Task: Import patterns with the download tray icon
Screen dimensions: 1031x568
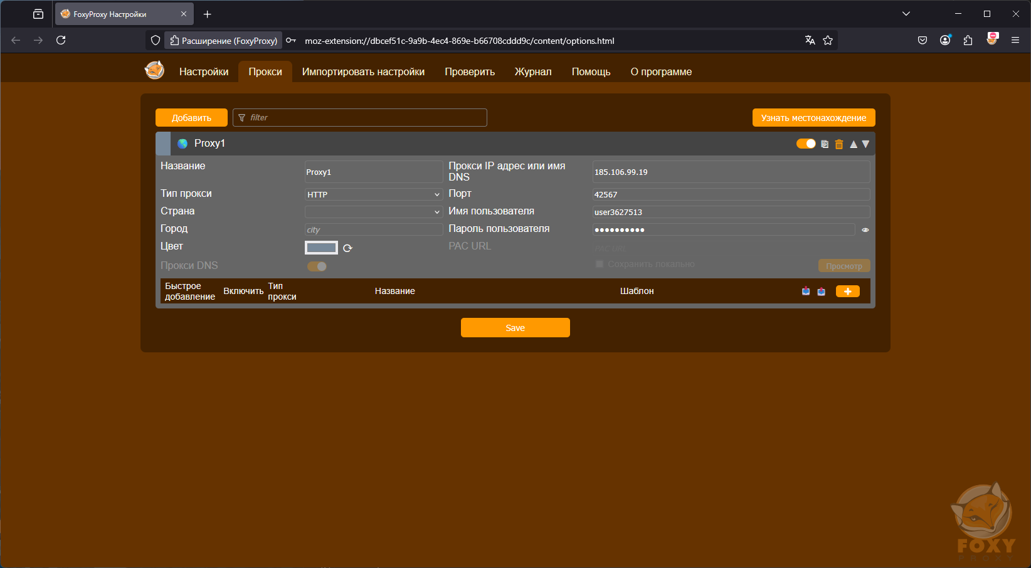Action: 806,291
